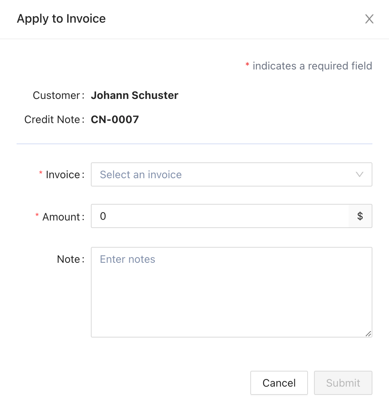The width and height of the screenshot is (389, 407).
Task: Click the credit note number CN-0007
Action: tap(115, 120)
